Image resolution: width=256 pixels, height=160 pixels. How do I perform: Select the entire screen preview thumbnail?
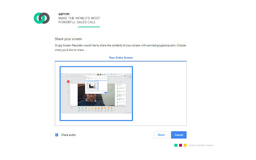[x=96, y=94]
